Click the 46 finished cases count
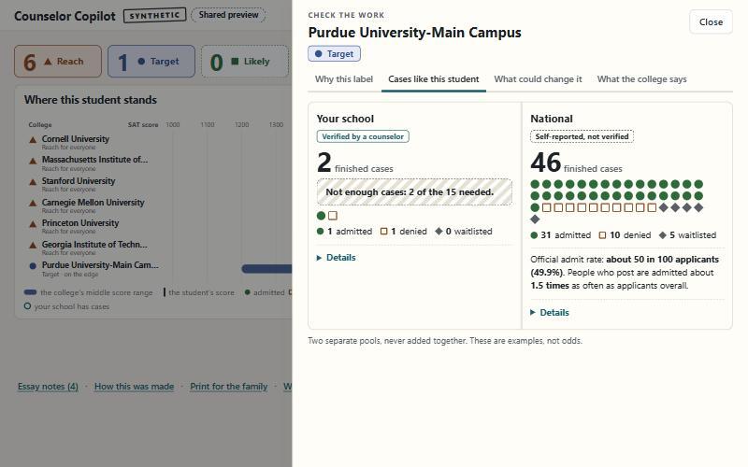Screen dimensions: 748x467 coord(576,163)
